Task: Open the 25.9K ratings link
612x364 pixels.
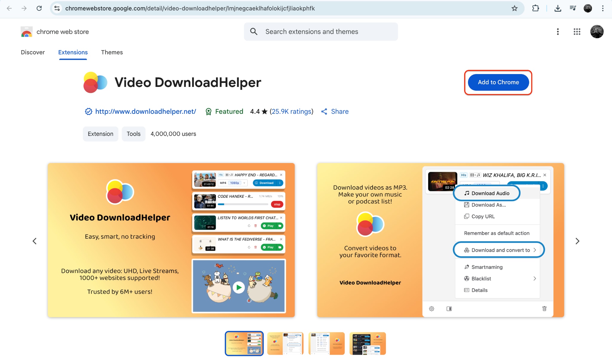Action: tap(291, 111)
